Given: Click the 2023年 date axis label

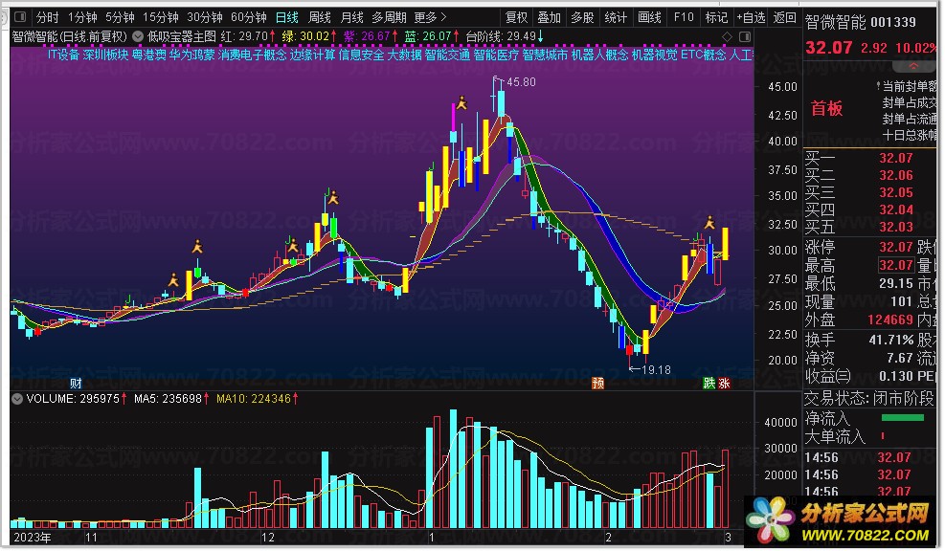Looking at the screenshot, I should coord(33,538).
